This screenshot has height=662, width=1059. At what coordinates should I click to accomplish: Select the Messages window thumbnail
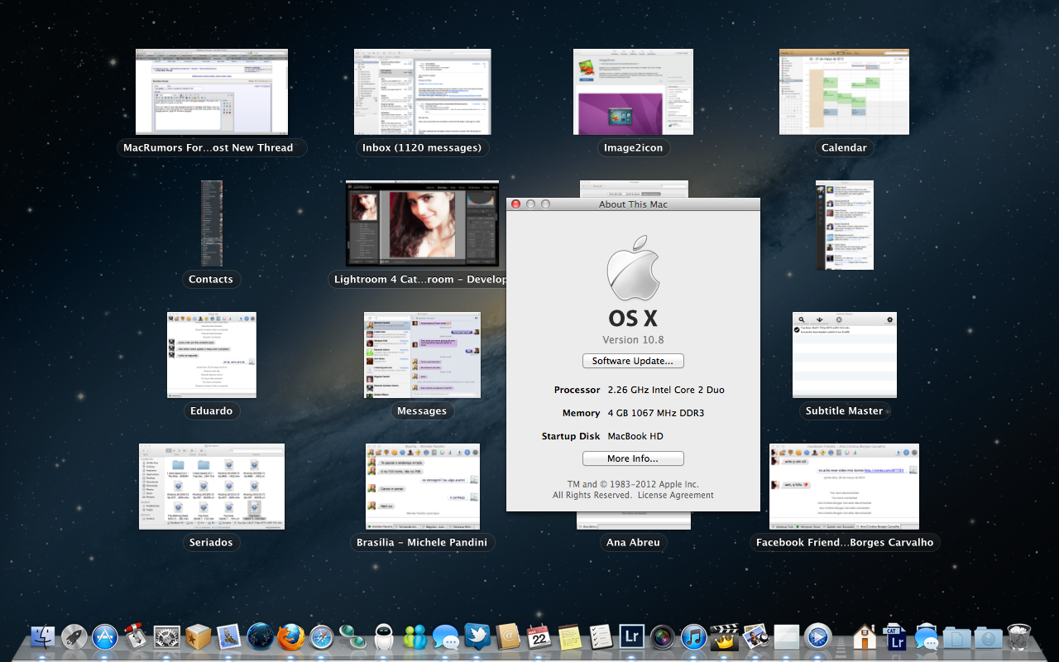point(423,355)
